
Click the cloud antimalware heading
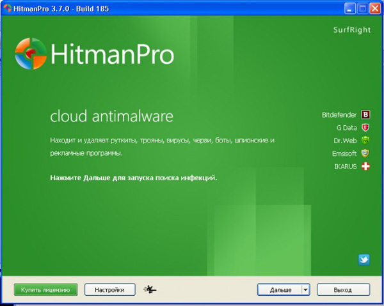coord(111,117)
